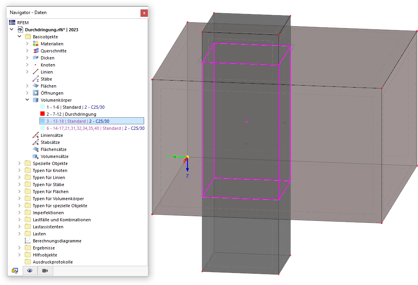Click the light cyan swatch of solid 1
Screen dimensions: 418x285
point(42,107)
